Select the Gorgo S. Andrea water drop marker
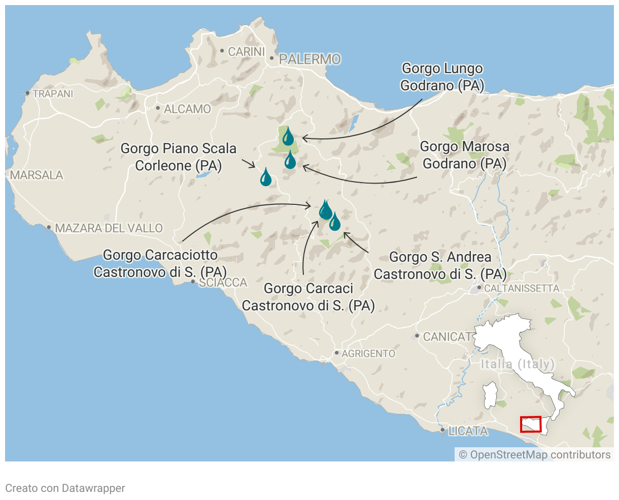This screenshot has width=619, height=500. tap(335, 222)
